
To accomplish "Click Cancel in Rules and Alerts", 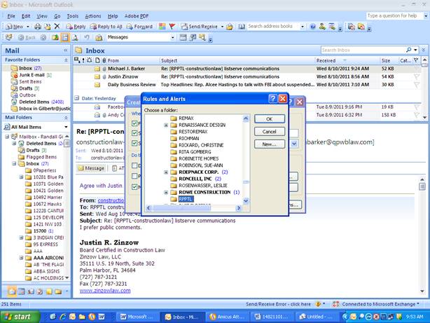I will [270, 132].
